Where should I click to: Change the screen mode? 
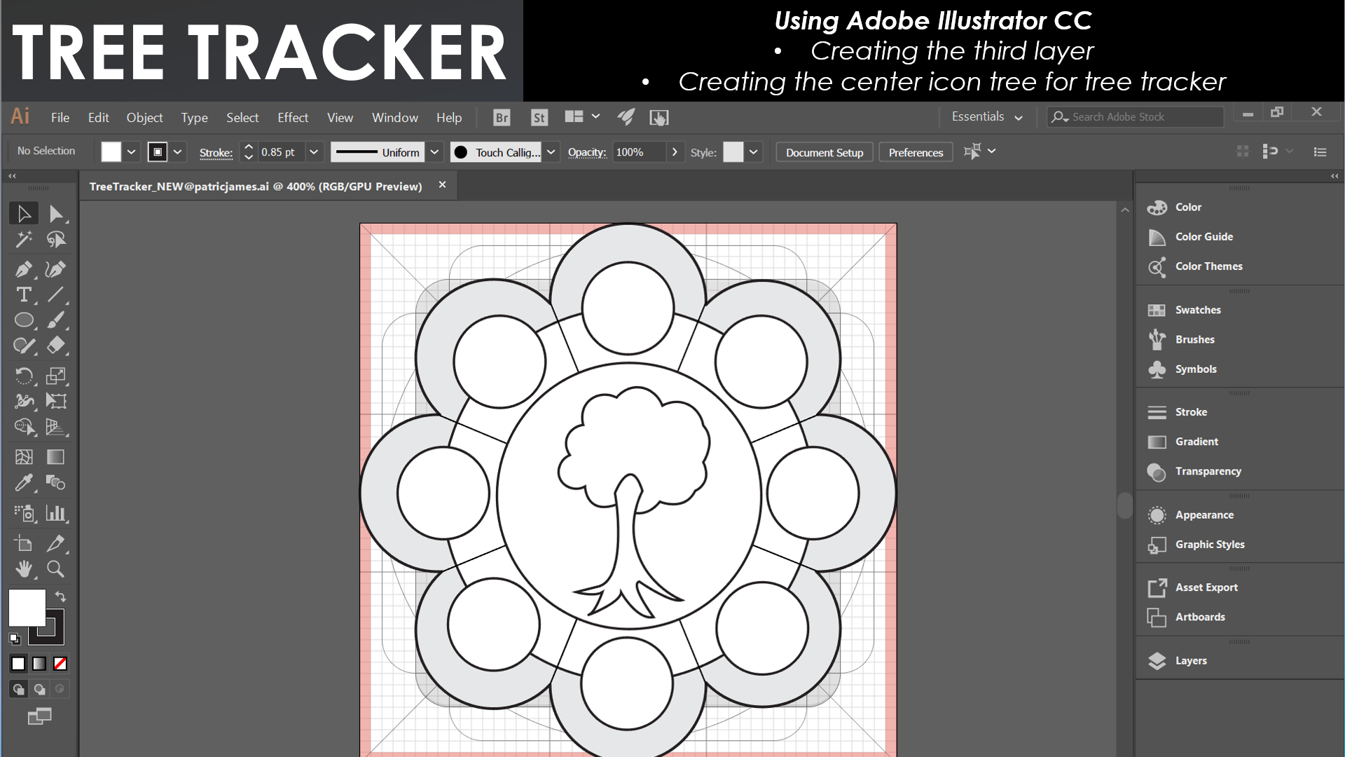tap(39, 716)
